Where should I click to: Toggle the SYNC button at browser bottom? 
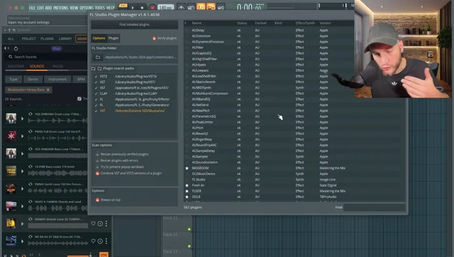click(104, 254)
